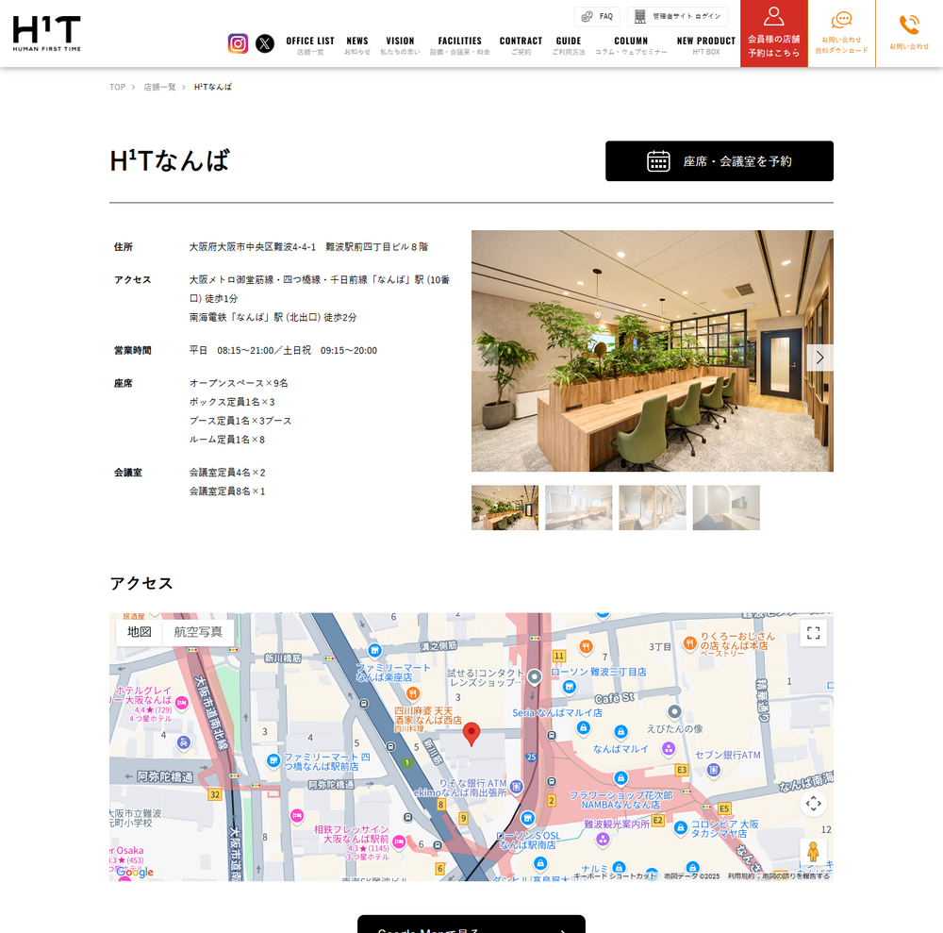Click the red location pin on map
The width and height of the screenshot is (943, 933).
471,733
